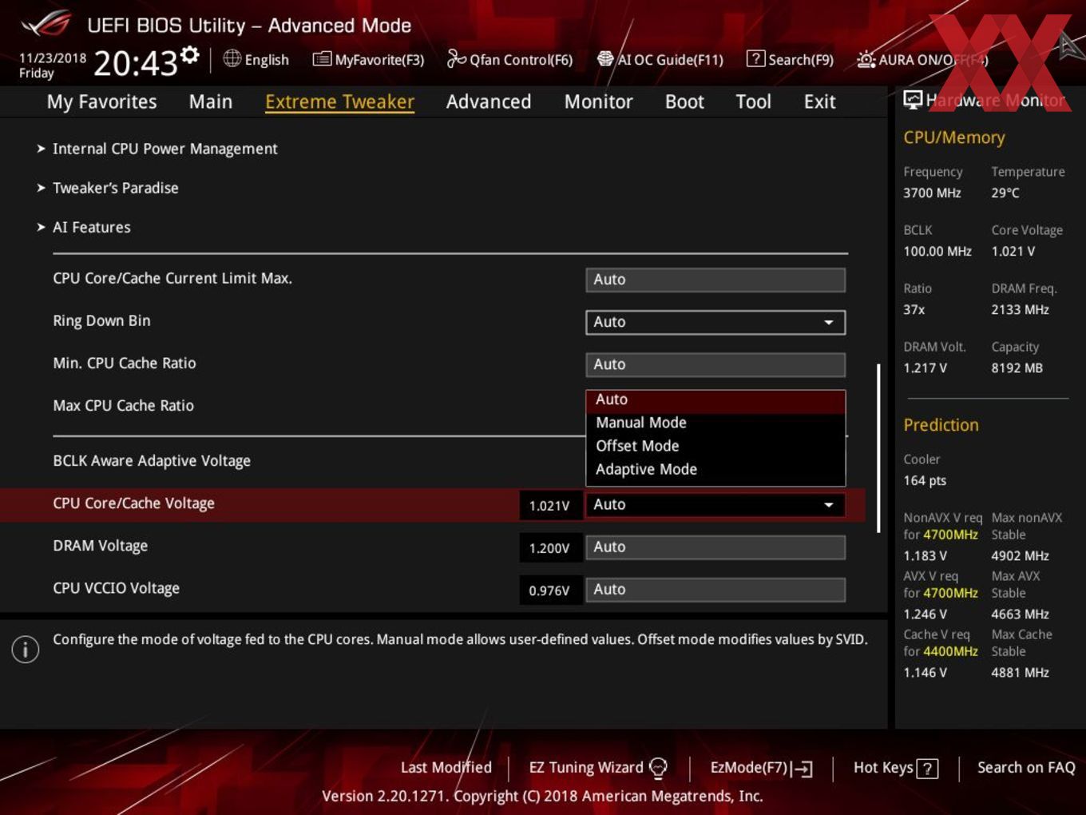Click the 4881 MHz Max Cache value
This screenshot has width=1086, height=815.
tap(1021, 672)
